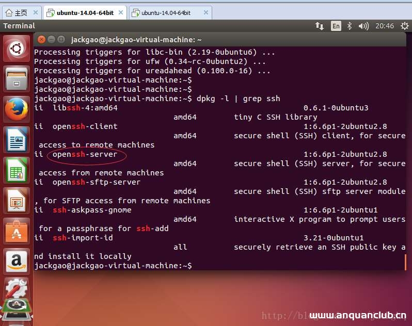Screen dimensions: 412x326
Task: Click the Terminal label in the top panel
Action: (x=19, y=26)
